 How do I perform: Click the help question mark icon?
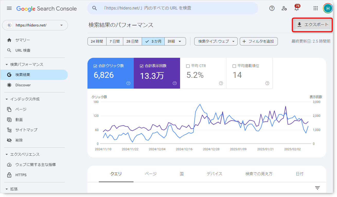coord(272,8)
